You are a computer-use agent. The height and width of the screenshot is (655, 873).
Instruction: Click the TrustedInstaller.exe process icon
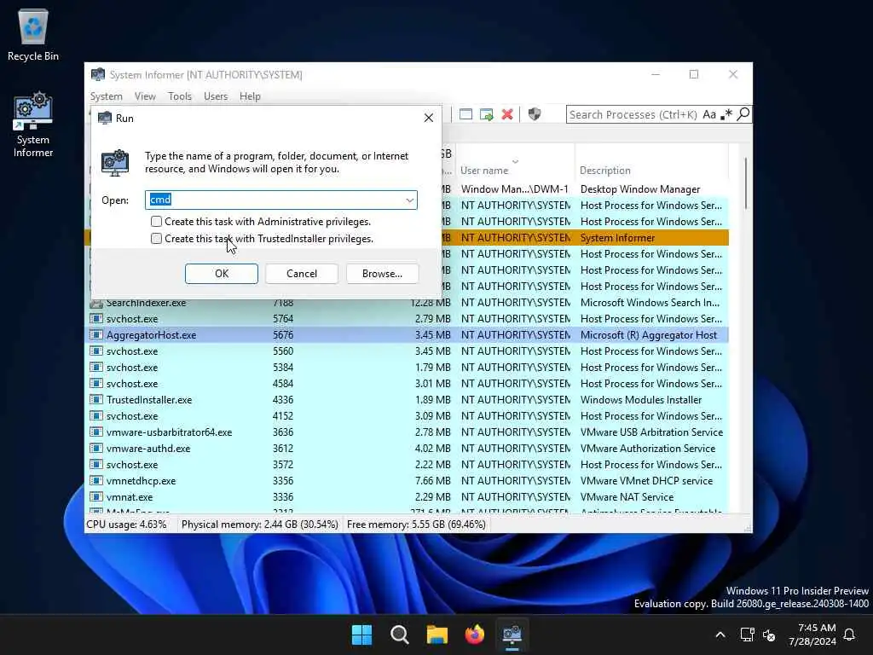pos(96,400)
